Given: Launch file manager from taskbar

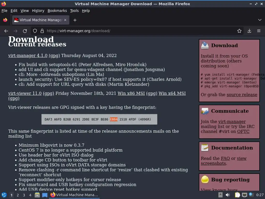Looking at the screenshot, I should pos(37,195).
